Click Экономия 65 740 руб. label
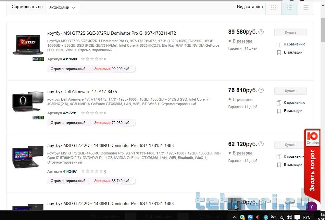This screenshot has height=220, width=325. click(x=112, y=181)
